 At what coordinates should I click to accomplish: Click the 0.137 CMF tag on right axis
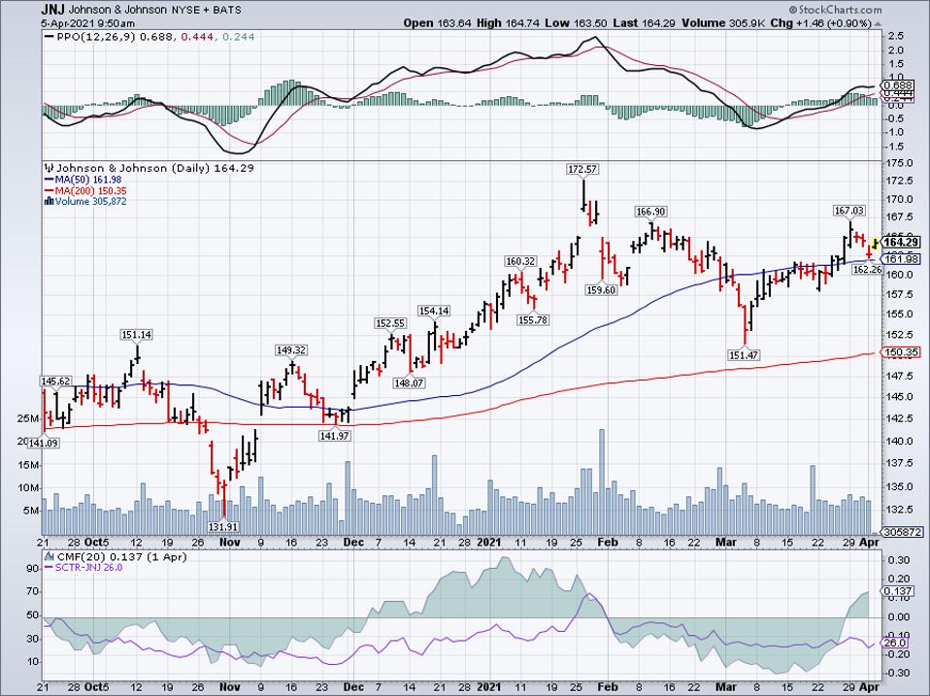pos(897,591)
